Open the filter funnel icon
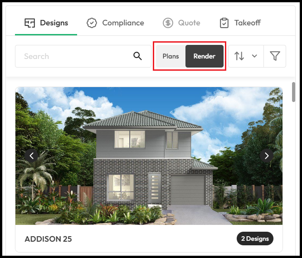 (275, 56)
